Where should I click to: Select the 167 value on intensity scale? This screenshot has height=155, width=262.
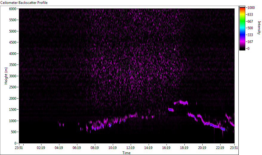250,42
